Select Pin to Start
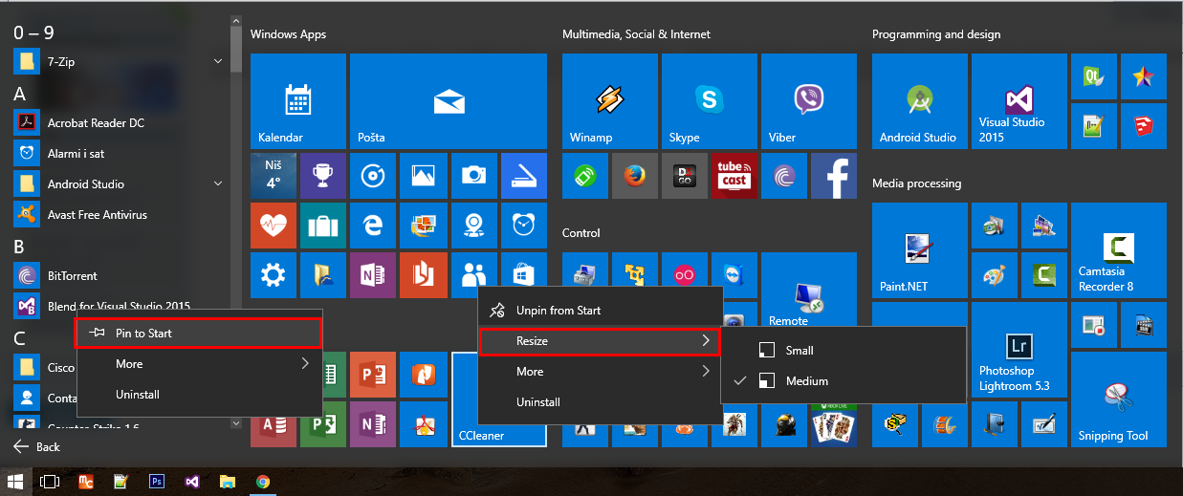Screen dimensions: 1183x496 coord(199,333)
